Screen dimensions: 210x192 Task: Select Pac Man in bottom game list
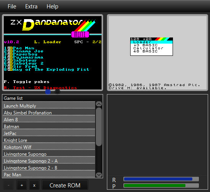49,174
